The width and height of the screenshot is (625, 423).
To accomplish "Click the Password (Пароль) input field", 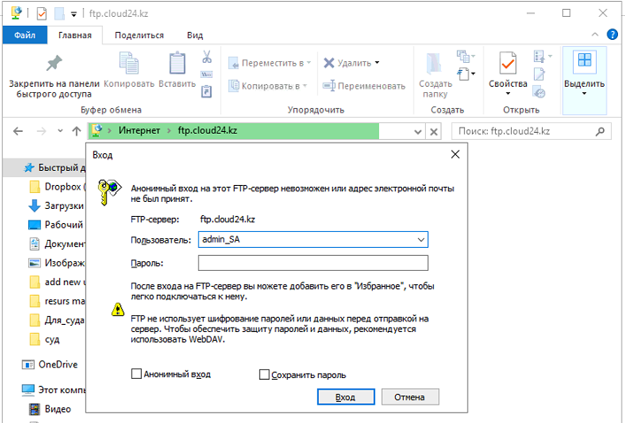I will click(x=312, y=263).
